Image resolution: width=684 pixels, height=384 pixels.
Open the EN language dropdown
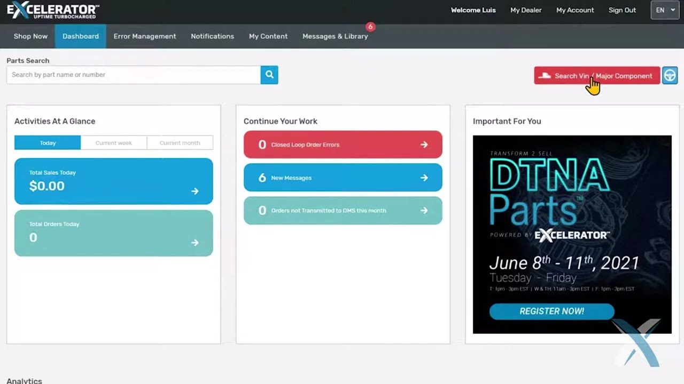click(665, 10)
